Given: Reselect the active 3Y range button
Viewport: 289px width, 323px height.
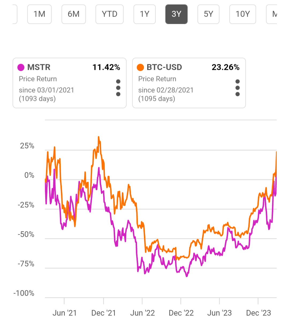Looking at the screenshot, I should [x=176, y=14].
